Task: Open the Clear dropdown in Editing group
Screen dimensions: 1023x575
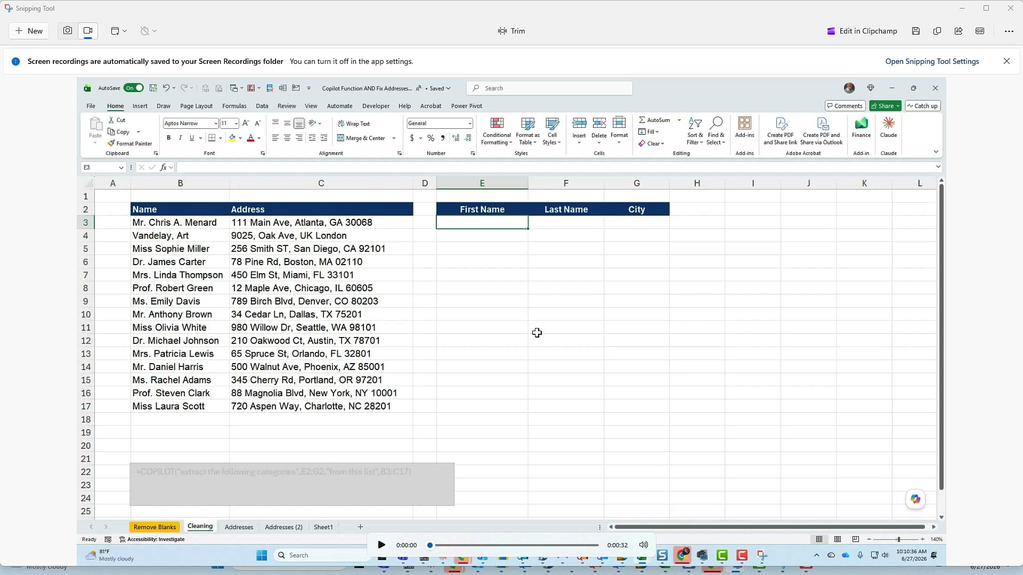Action: coord(651,144)
